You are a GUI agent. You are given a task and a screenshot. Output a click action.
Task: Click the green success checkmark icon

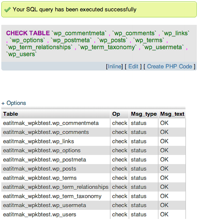point(7,10)
